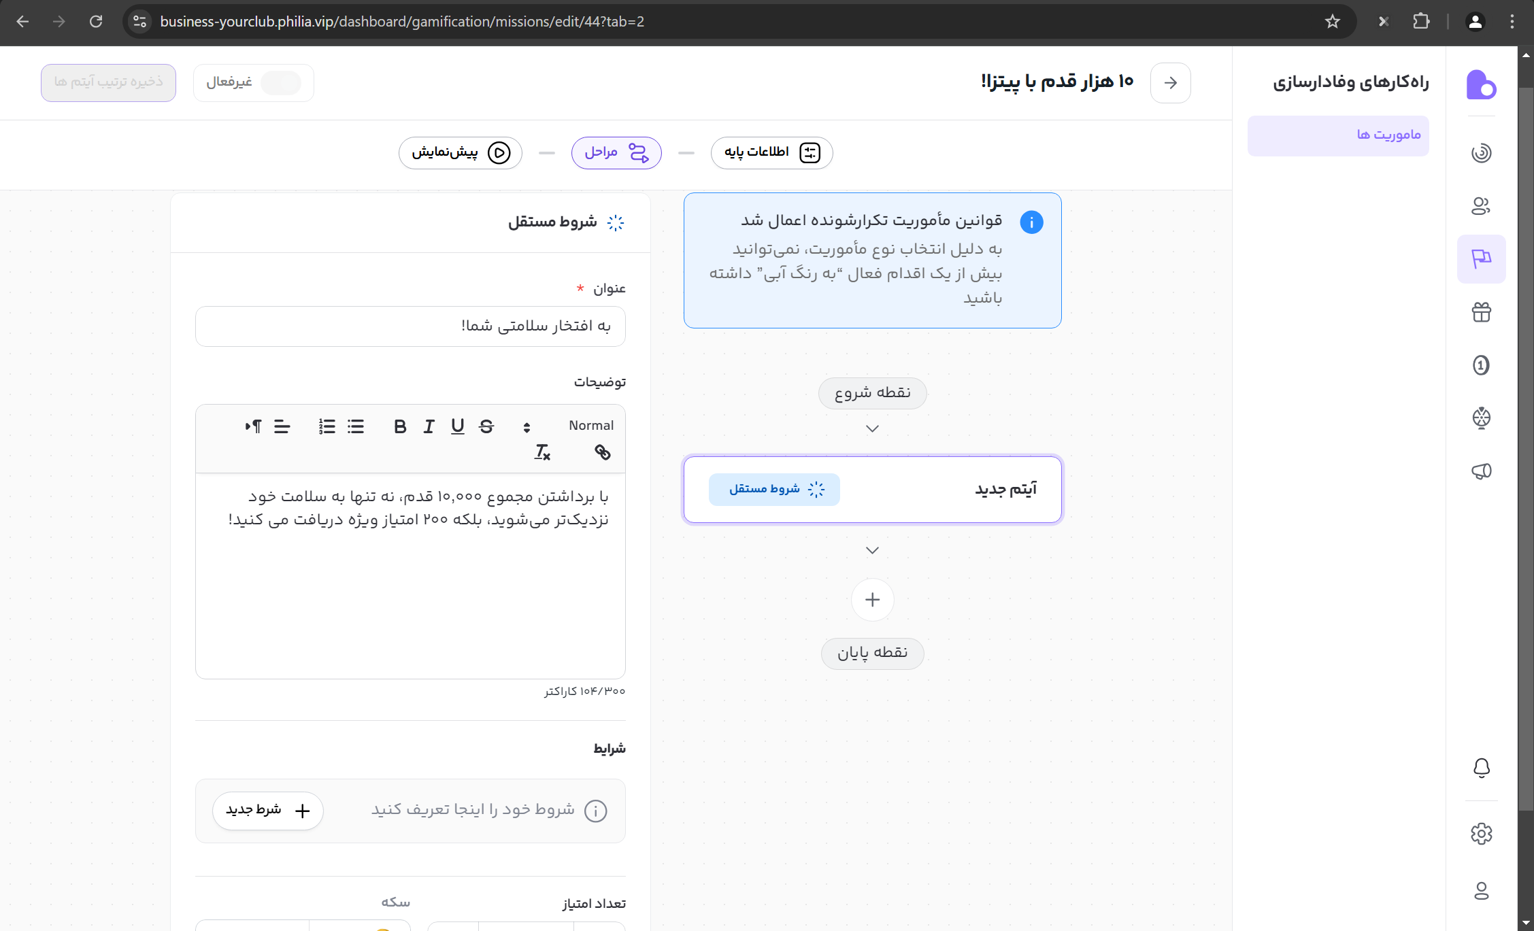
Task: Click the underline formatting icon
Action: click(x=457, y=426)
